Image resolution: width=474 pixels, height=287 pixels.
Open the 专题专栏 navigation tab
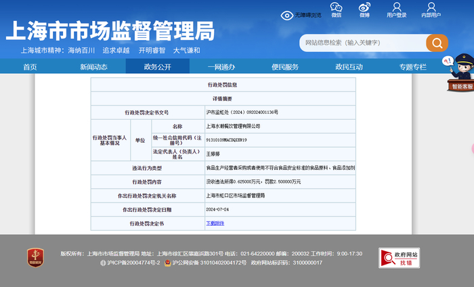click(x=412, y=67)
